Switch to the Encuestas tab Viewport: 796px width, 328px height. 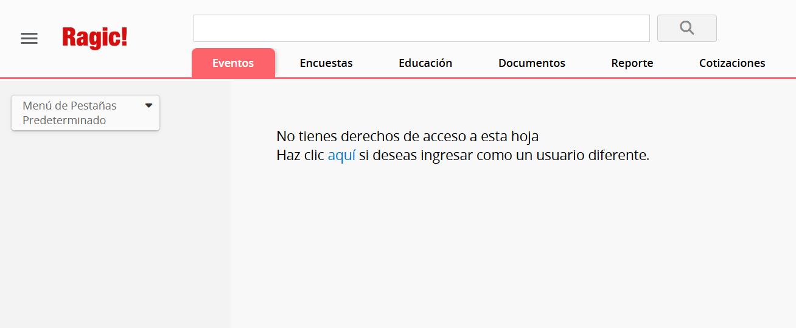click(x=326, y=63)
